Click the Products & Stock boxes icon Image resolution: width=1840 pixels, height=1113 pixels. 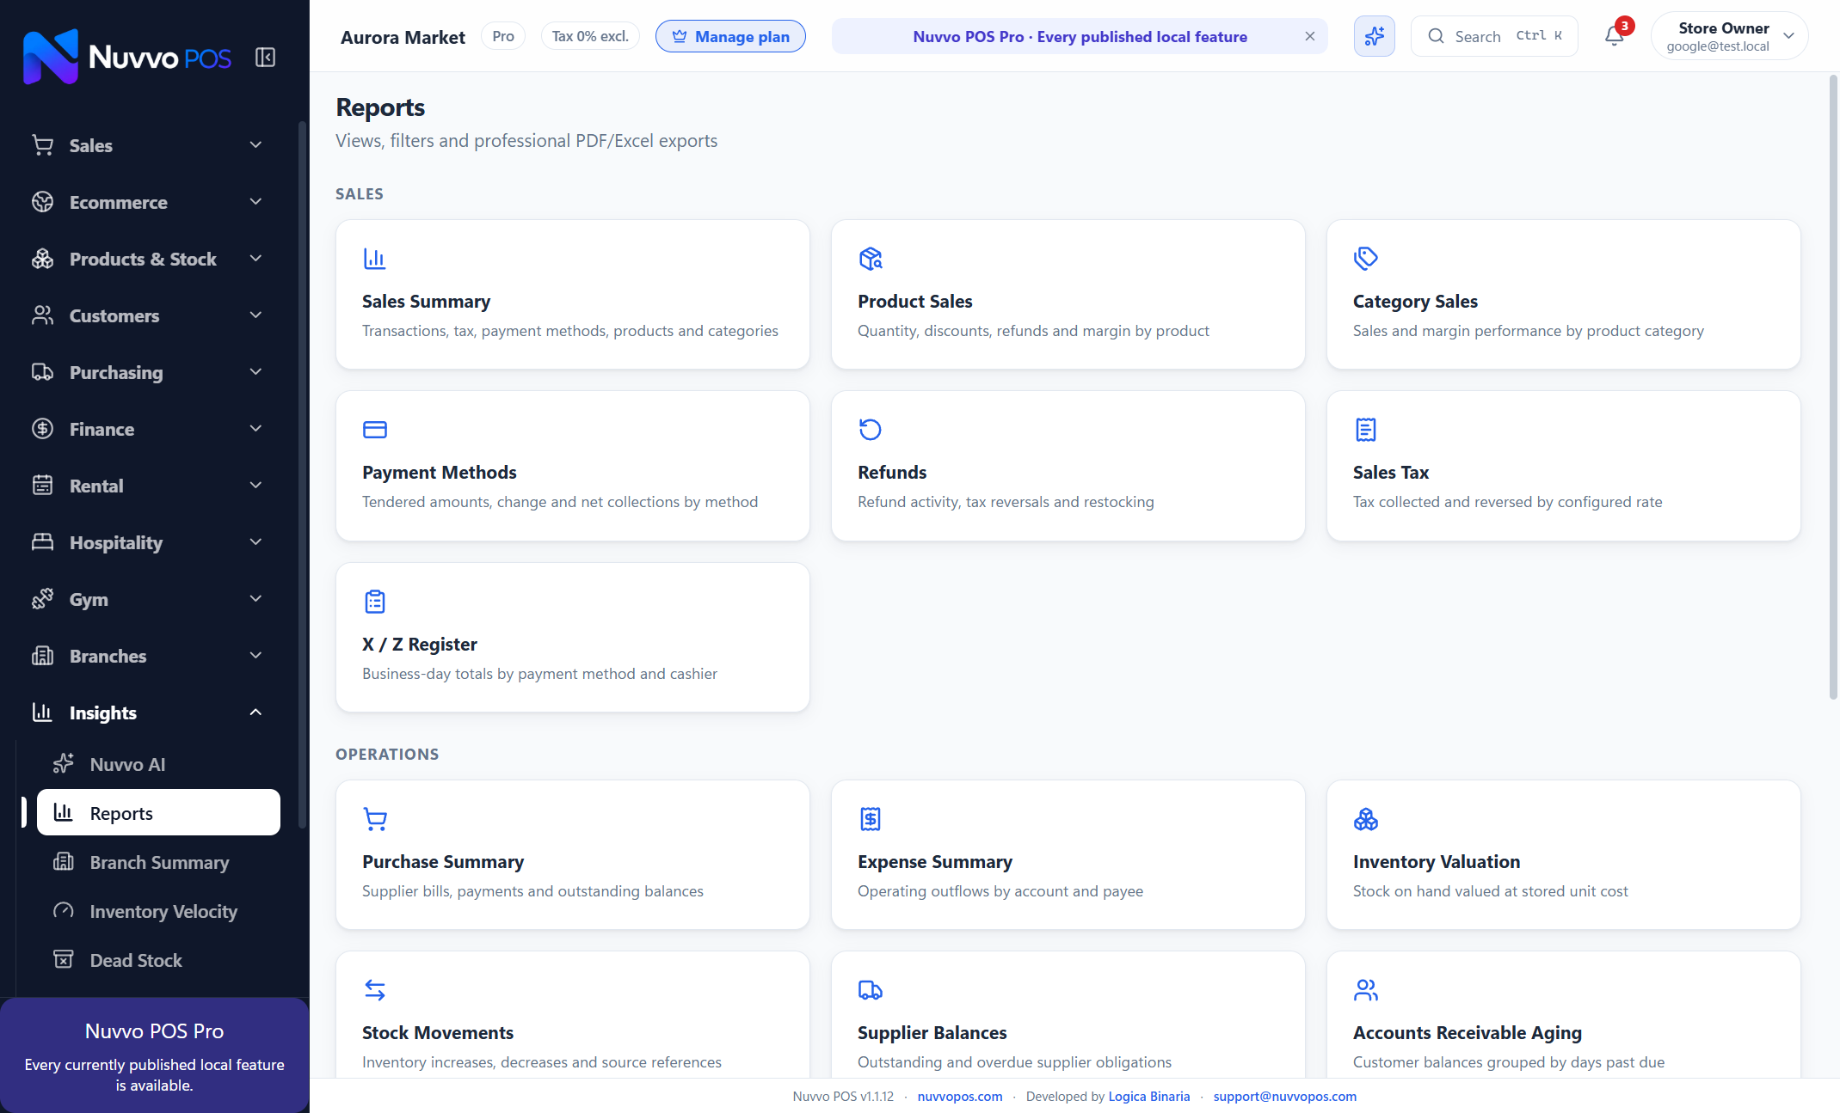click(x=42, y=259)
